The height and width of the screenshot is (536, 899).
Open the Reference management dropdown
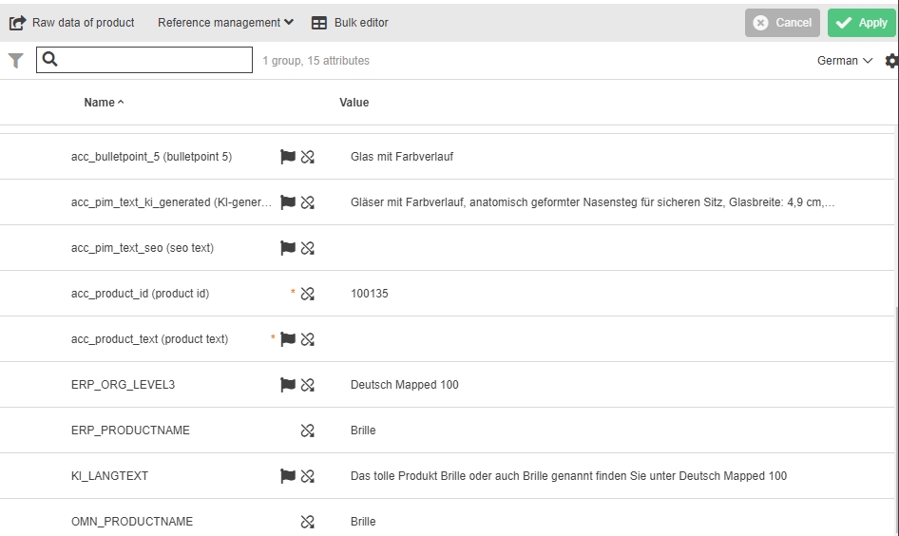pos(225,23)
